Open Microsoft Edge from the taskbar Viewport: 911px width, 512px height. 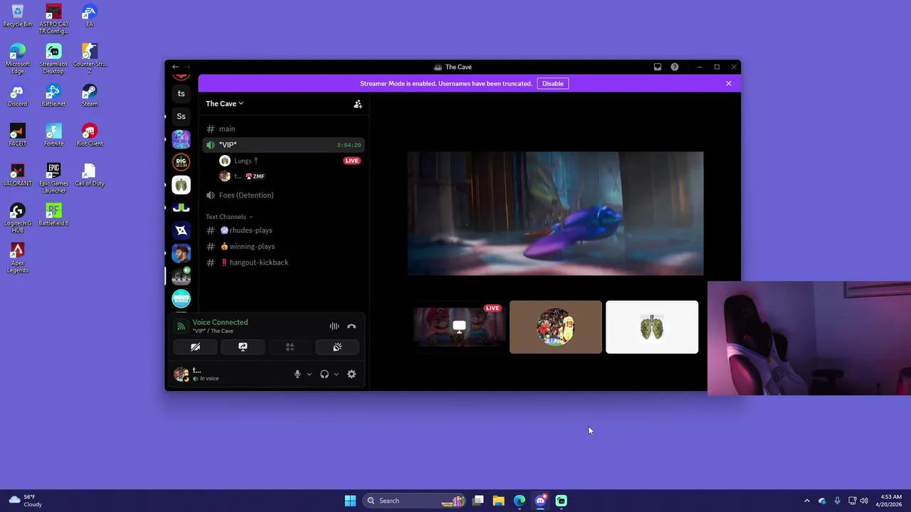(x=520, y=501)
